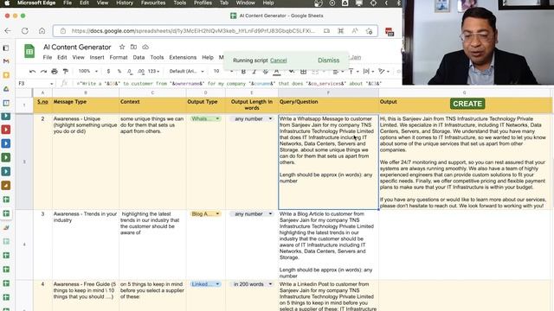Move document using the folder icon
Image resolution: width=554 pixels, height=311 pixels.
(133, 47)
